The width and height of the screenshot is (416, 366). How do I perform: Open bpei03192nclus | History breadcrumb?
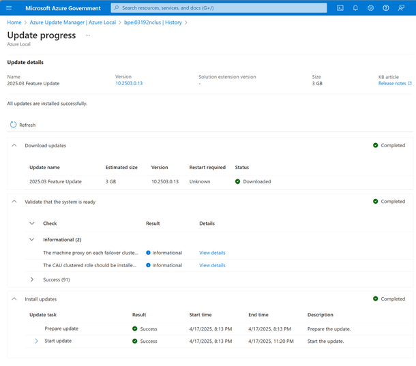pyautogui.click(x=153, y=22)
